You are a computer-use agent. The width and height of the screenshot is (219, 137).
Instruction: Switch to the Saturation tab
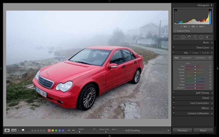coord(187,58)
